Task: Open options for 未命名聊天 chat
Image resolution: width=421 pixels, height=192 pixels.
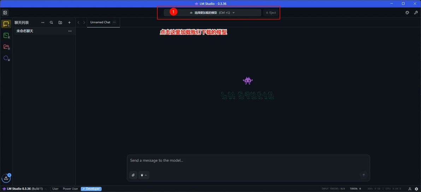Action: pos(70,31)
